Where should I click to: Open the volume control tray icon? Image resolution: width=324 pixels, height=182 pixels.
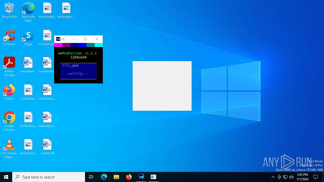[x=291, y=177]
